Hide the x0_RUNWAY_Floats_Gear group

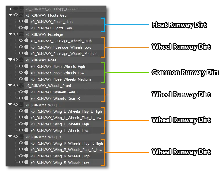16,15
